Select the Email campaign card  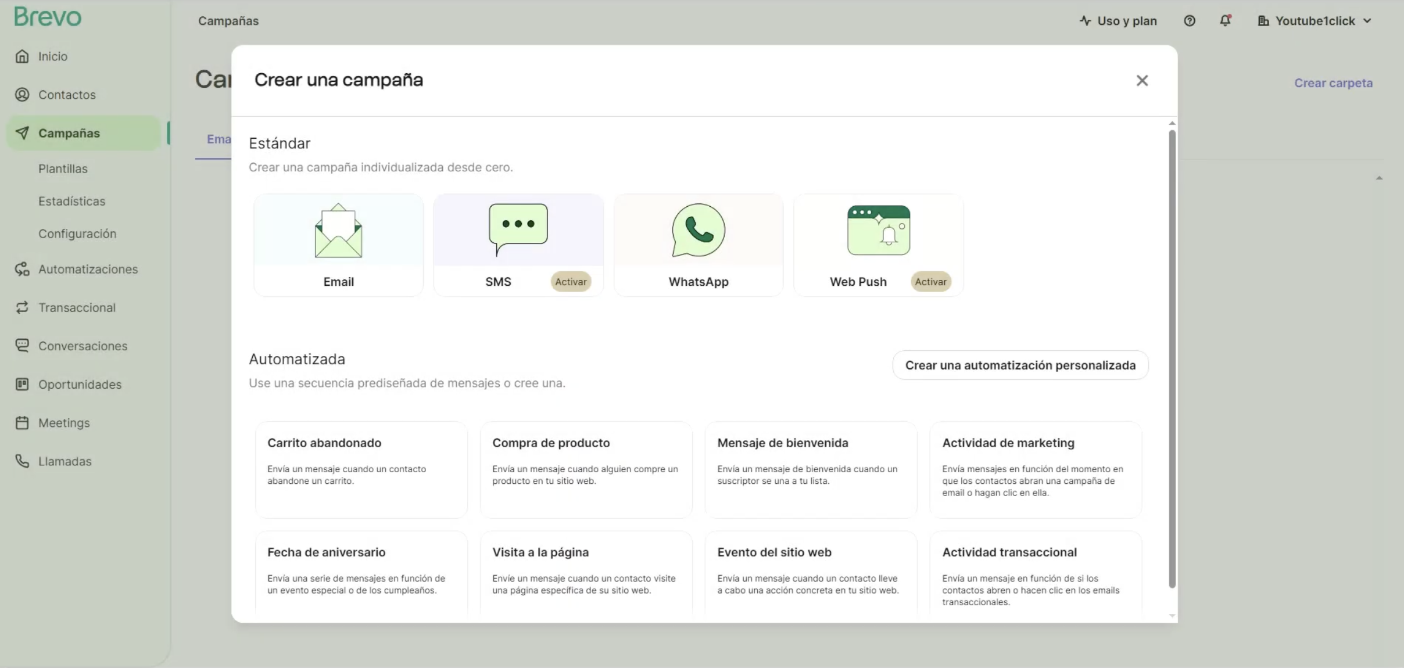click(338, 245)
